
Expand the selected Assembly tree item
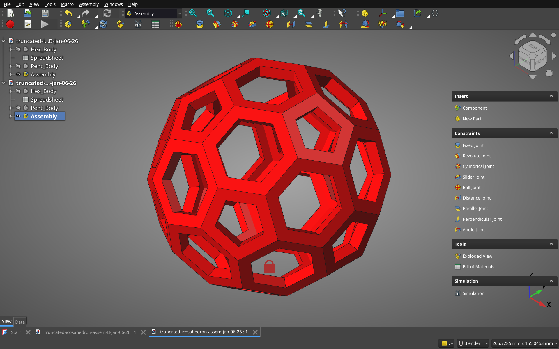pos(11,116)
